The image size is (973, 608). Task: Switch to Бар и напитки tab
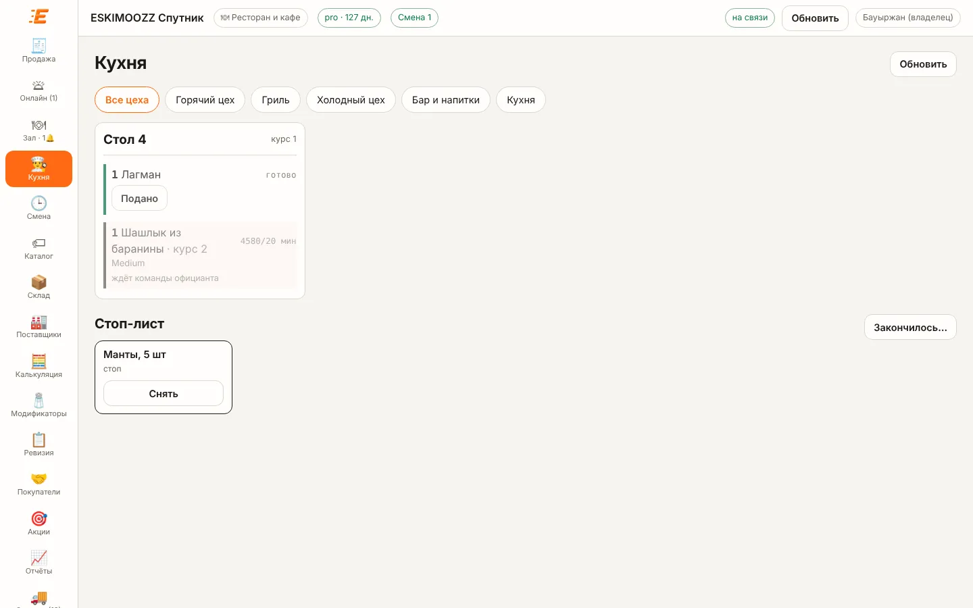pos(446,100)
